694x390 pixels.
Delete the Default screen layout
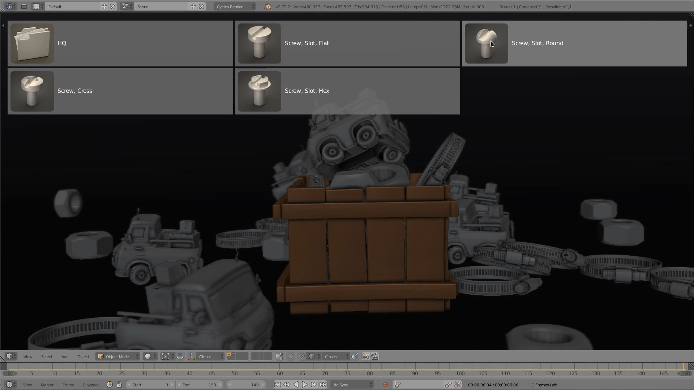tap(113, 6)
